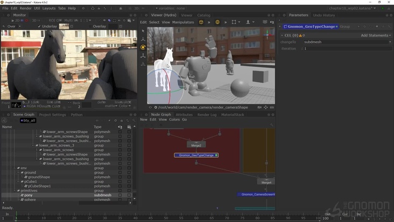Select the highlighted rotate manipulator tool in Viewer
Screen dimensions: 394x222
click(143, 47)
